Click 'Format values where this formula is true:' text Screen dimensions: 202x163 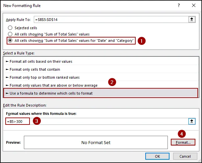(41, 114)
